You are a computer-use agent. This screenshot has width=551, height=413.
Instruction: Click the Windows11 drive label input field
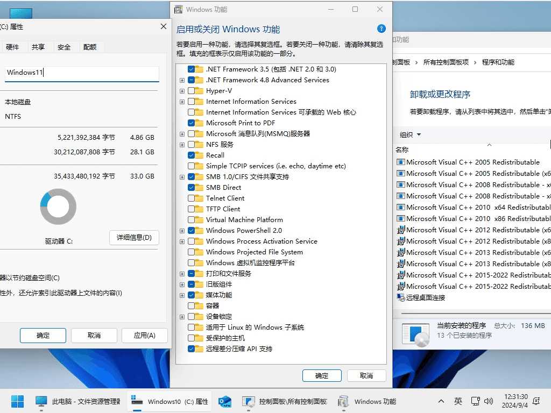pos(81,73)
